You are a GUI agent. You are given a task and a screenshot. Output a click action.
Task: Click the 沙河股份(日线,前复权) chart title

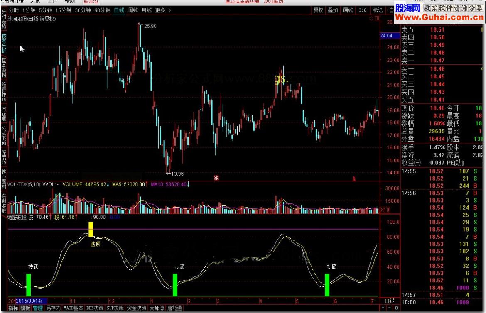pos(31,19)
